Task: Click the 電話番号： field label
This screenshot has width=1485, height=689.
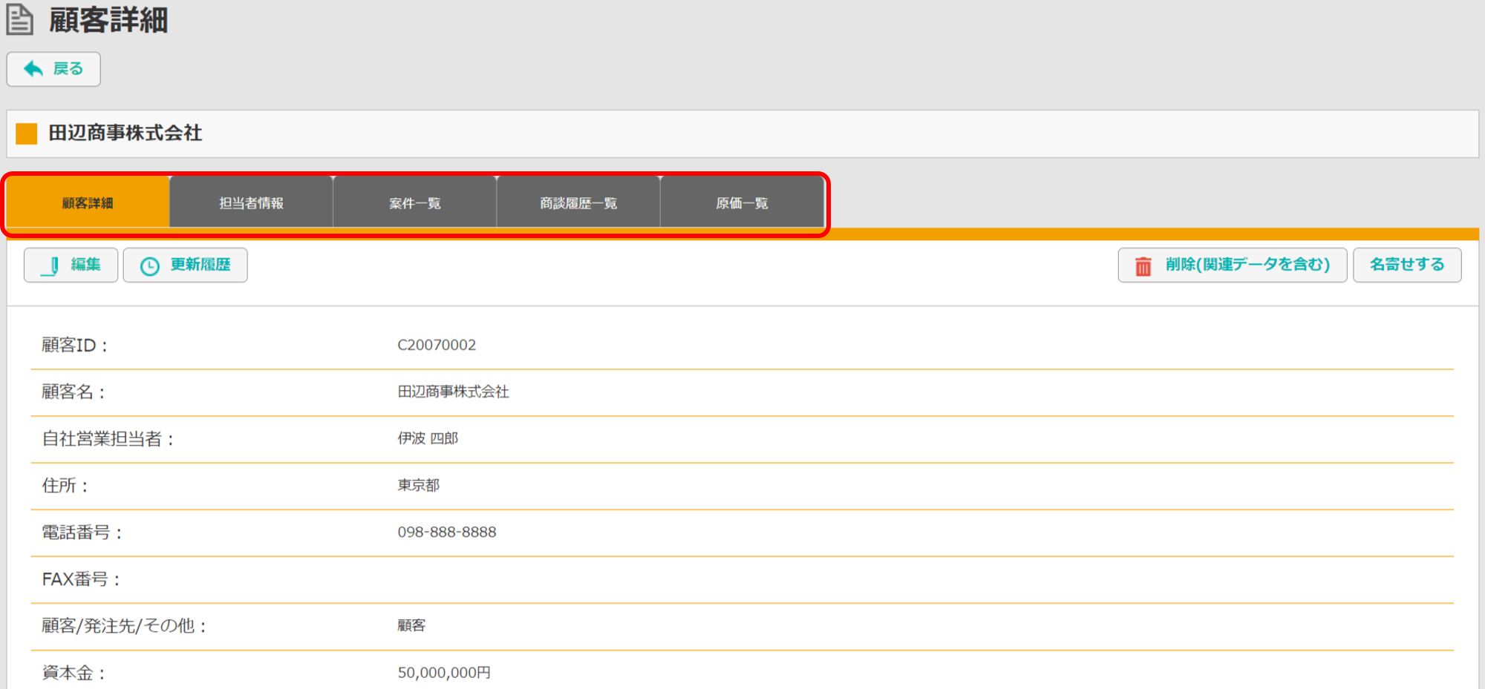Action: tap(82, 533)
